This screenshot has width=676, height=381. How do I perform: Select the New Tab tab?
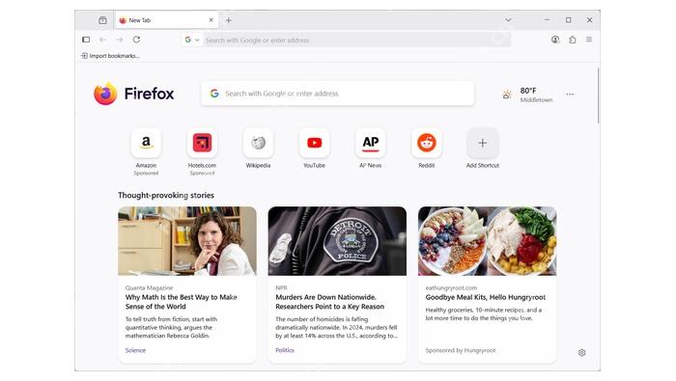[167, 20]
